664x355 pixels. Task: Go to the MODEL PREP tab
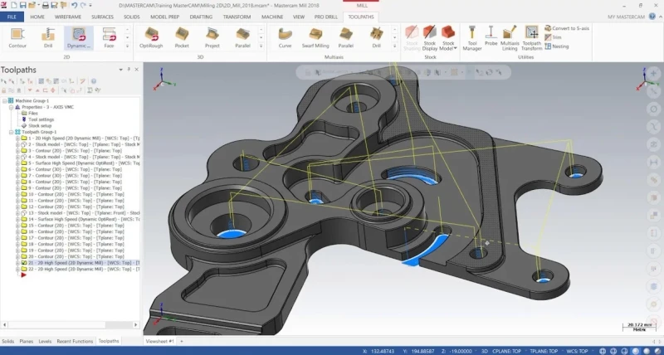coord(164,17)
